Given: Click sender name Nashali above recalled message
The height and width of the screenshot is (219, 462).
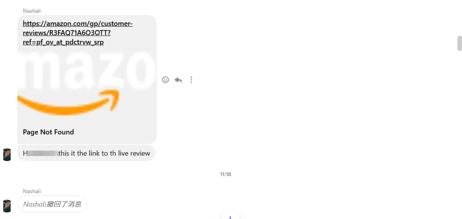Looking at the screenshot, I should coord(32,191).
